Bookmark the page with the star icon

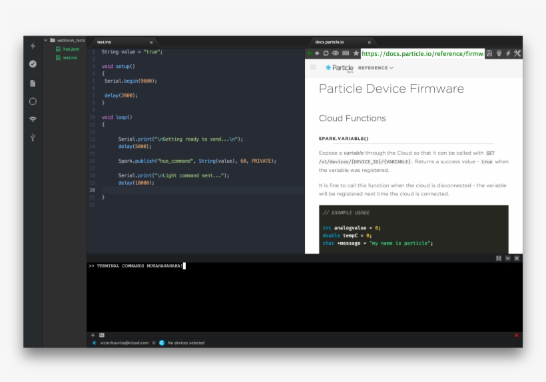(x=356, y=53)
